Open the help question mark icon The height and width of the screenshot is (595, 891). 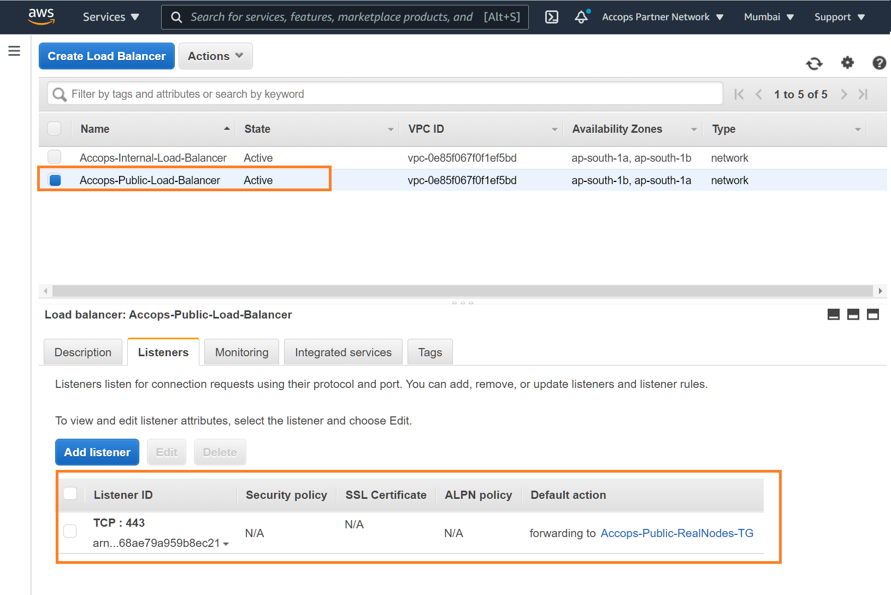pyautogui.click(x=879, y=63)
